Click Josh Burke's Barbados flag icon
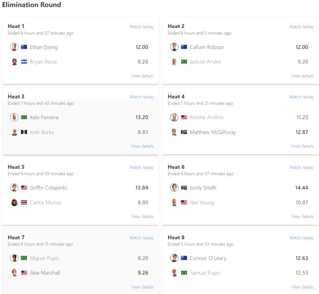The width and height of the screenshot is (319, 294). [24, 132]
